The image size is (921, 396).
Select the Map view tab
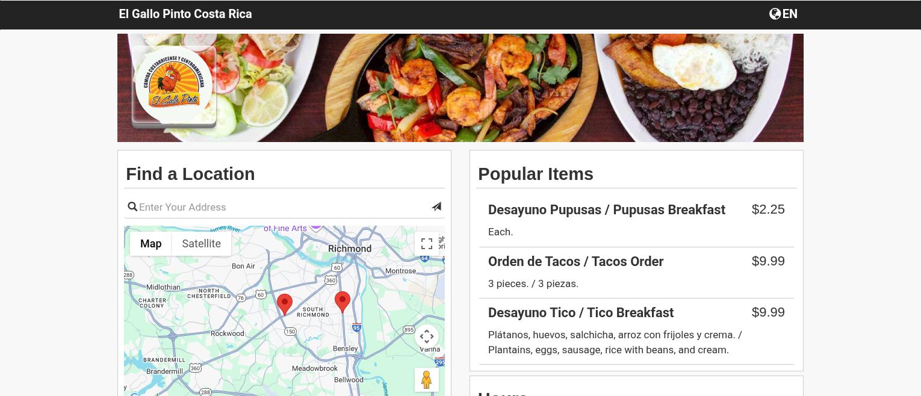[151, 244]
